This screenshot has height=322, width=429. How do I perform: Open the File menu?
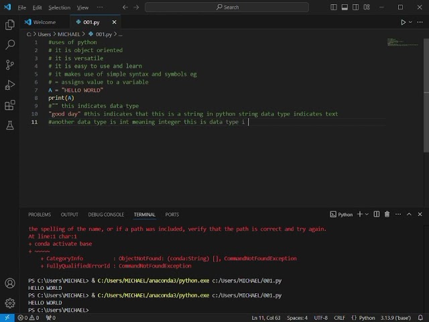coord(22,7)
